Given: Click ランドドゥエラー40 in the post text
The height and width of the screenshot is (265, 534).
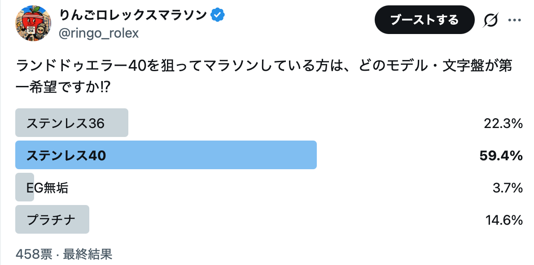Looking at the screenshot, I should click(x=81, y=65).
